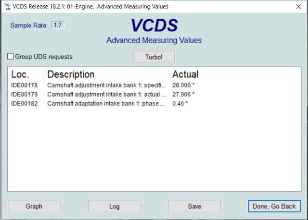Click the Turbo! button
The height and width of the screenshot is (220, 308).
(x=154, y=57)
